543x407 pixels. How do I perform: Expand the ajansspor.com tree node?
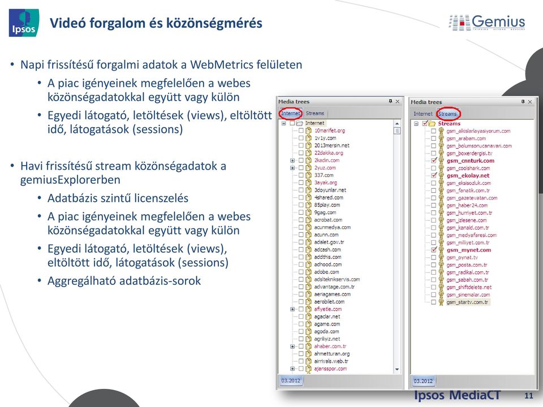point(292,369)
